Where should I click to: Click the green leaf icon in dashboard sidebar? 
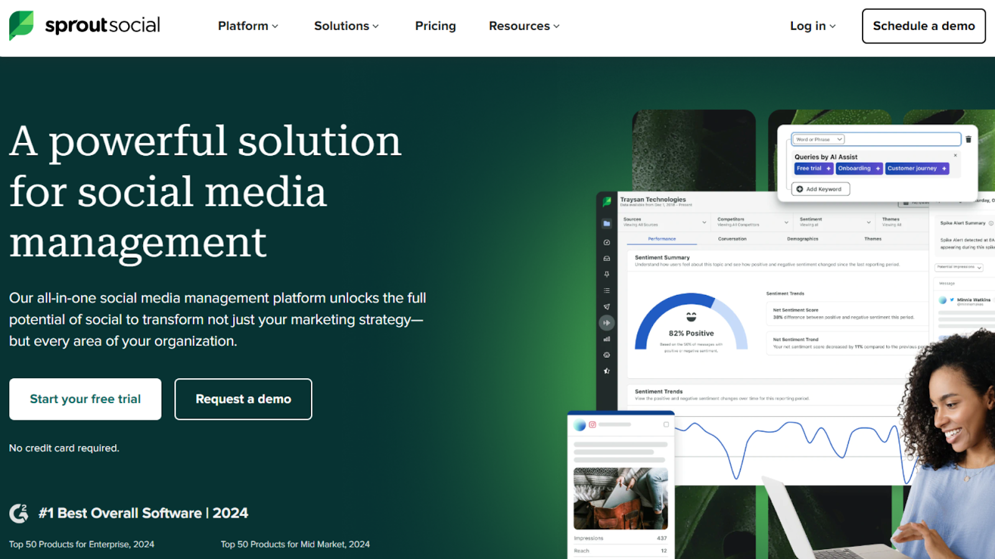tap(607, 201)
